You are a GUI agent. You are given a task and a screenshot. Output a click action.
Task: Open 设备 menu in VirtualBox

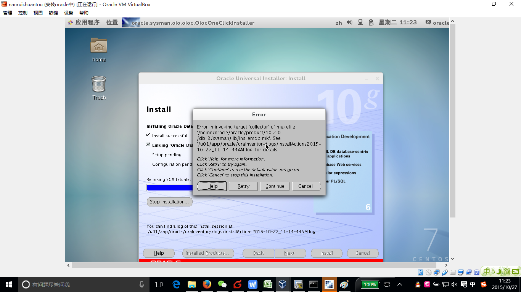pos(69,13)
